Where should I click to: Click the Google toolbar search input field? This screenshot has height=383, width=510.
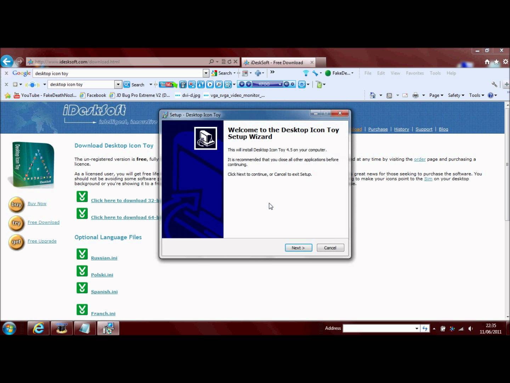click(118, 73)
